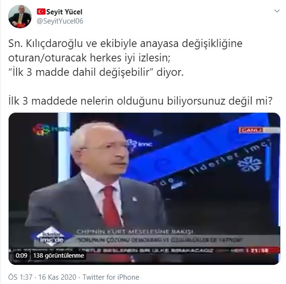Play the embedded tweet video
This screenshot has height=284, width=286.
144,189
